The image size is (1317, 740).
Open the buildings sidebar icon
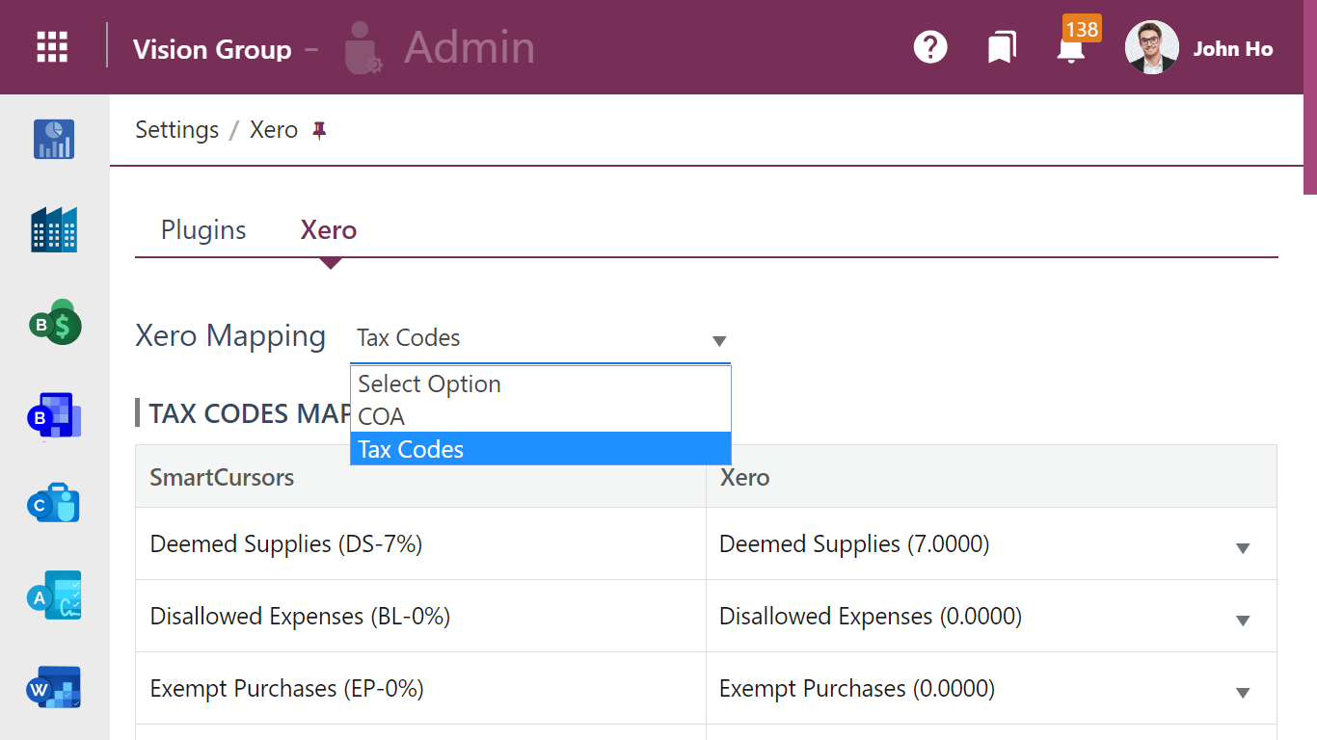click(x=54, y=230)
